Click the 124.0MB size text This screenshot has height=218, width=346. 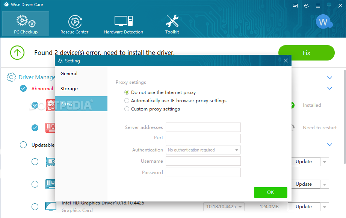pyautogui.click(x=269, y=207)
